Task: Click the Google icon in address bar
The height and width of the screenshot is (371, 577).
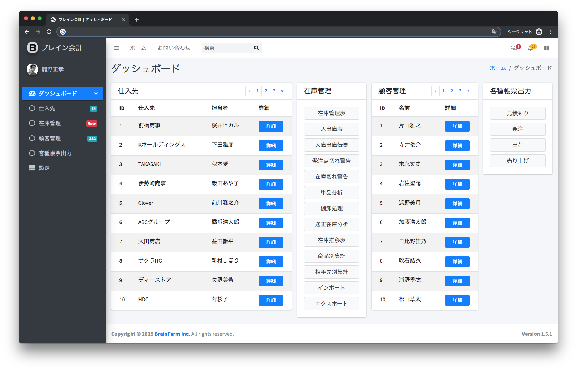Action: [63, 32]
